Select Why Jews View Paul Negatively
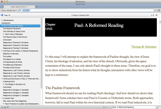Viewport: 161px width, 109px height. click(15, 101)
